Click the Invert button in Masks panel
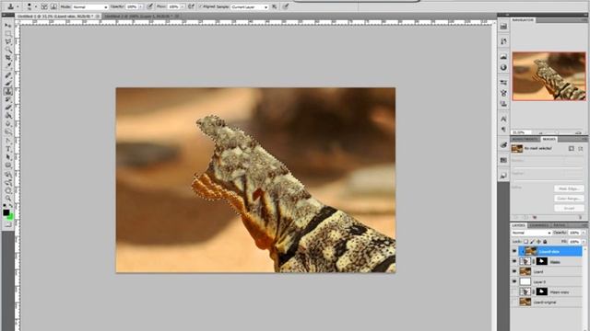590x331 pixels. tap(569, 209)
